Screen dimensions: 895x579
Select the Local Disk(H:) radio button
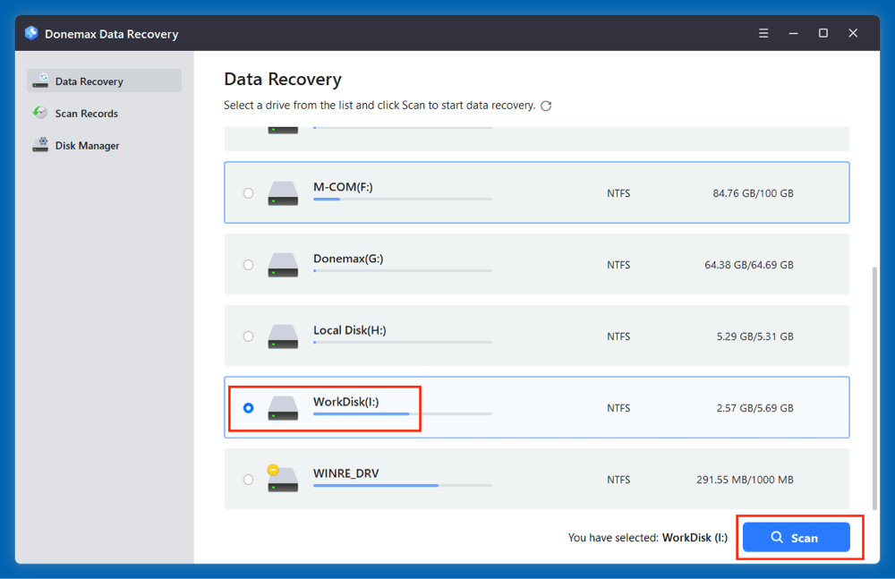click(x=248, y=336)
